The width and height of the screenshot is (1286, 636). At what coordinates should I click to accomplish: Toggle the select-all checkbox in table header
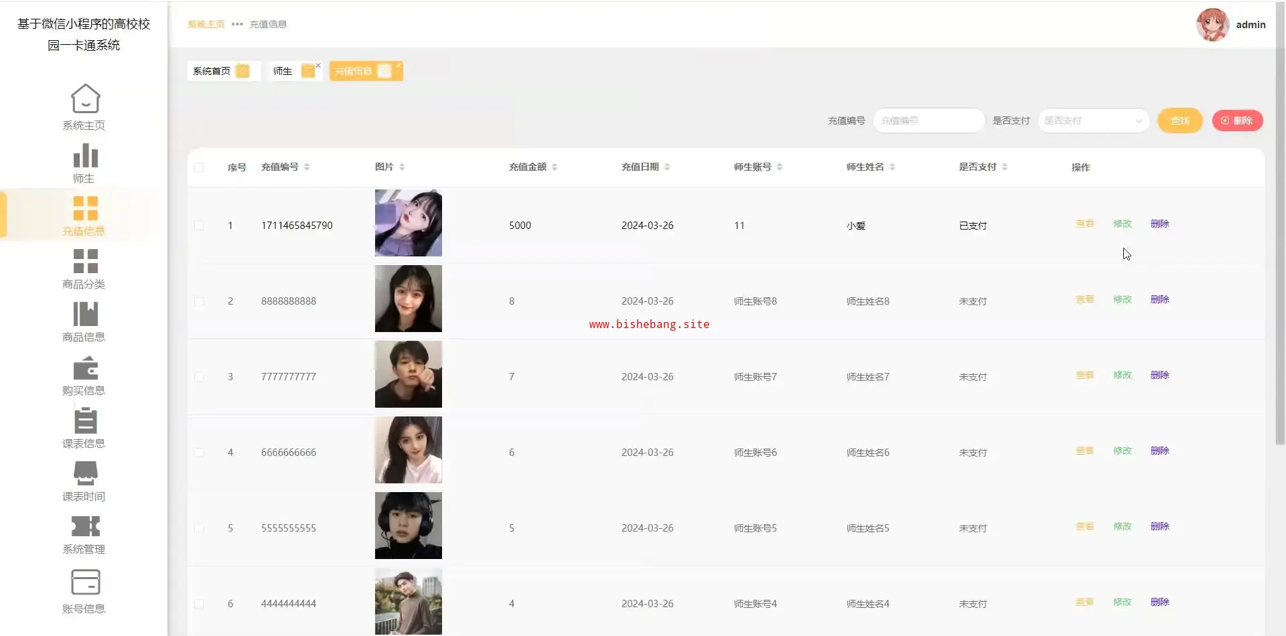(x=199, y=167)
